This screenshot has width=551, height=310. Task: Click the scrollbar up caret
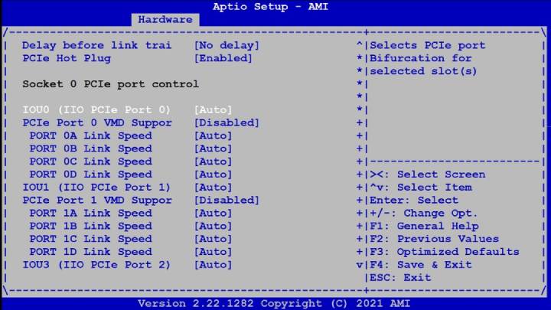(x=359, y=44)
